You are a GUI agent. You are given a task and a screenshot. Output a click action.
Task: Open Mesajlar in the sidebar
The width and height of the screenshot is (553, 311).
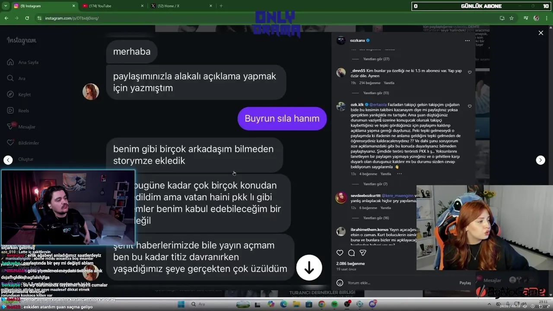pos(21,127)
